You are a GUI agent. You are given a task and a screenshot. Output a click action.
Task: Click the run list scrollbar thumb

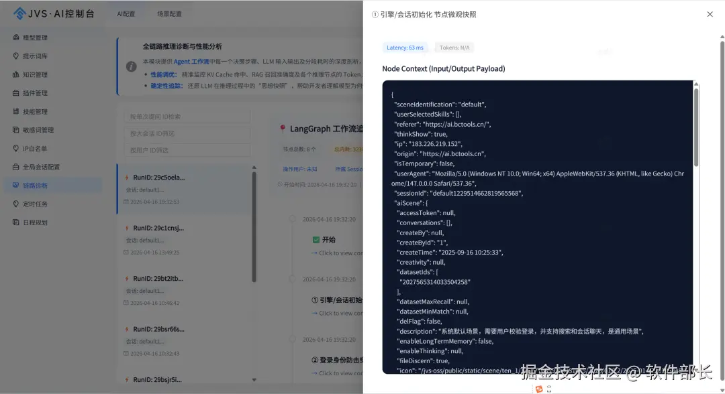click(x=254, y=226)
